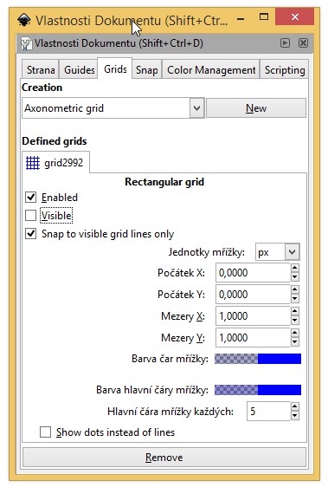Image resolution: width=328 pixels, height=487 pixels.
Task: Select the grid2992 defined grid tab
Action: click(56, 162)
